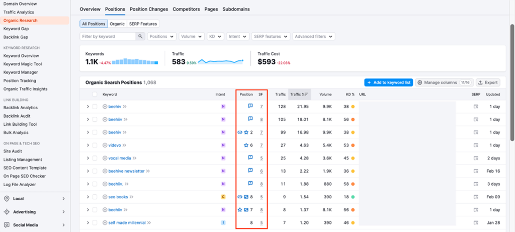Open SERP snapshot icon for videvo row
The height and width of the screenshot is (232, 515).
(476, 145)
